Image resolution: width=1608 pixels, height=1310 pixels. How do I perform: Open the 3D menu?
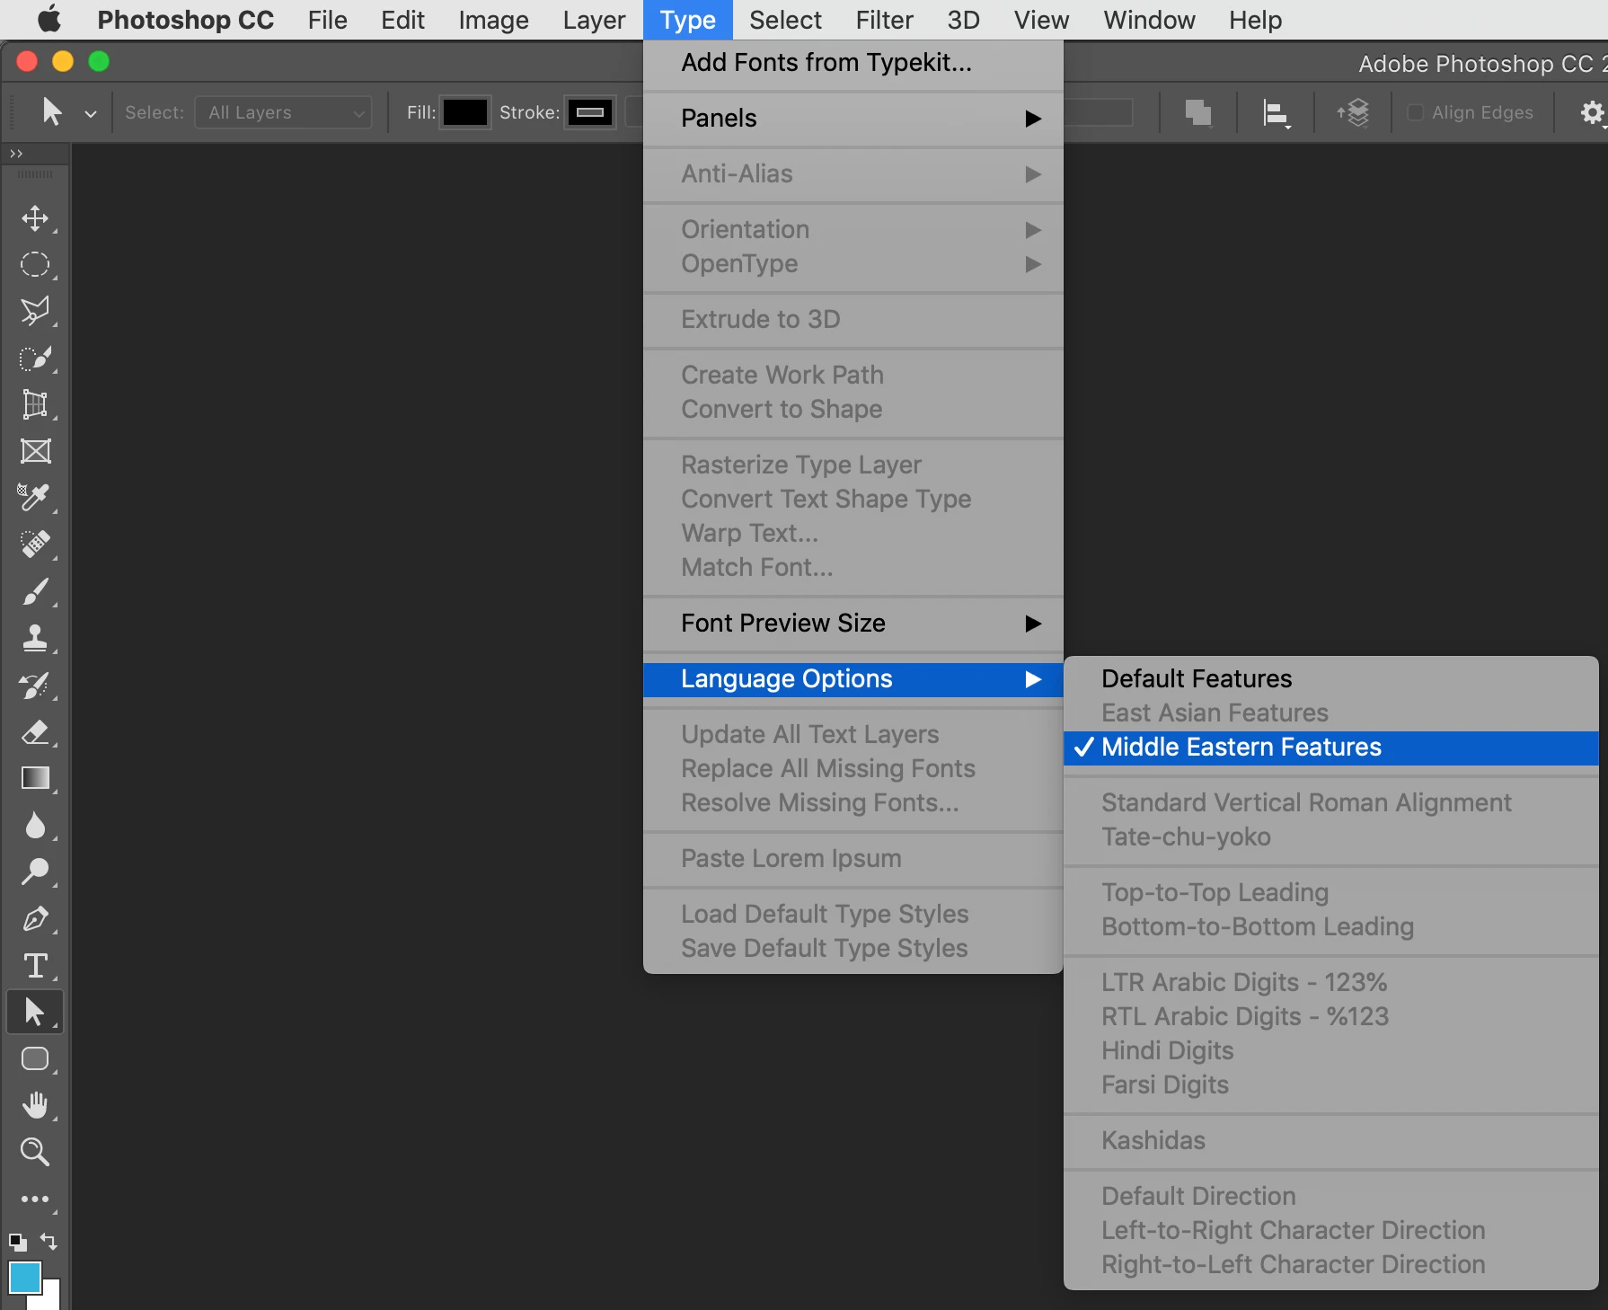pos(963,20)
